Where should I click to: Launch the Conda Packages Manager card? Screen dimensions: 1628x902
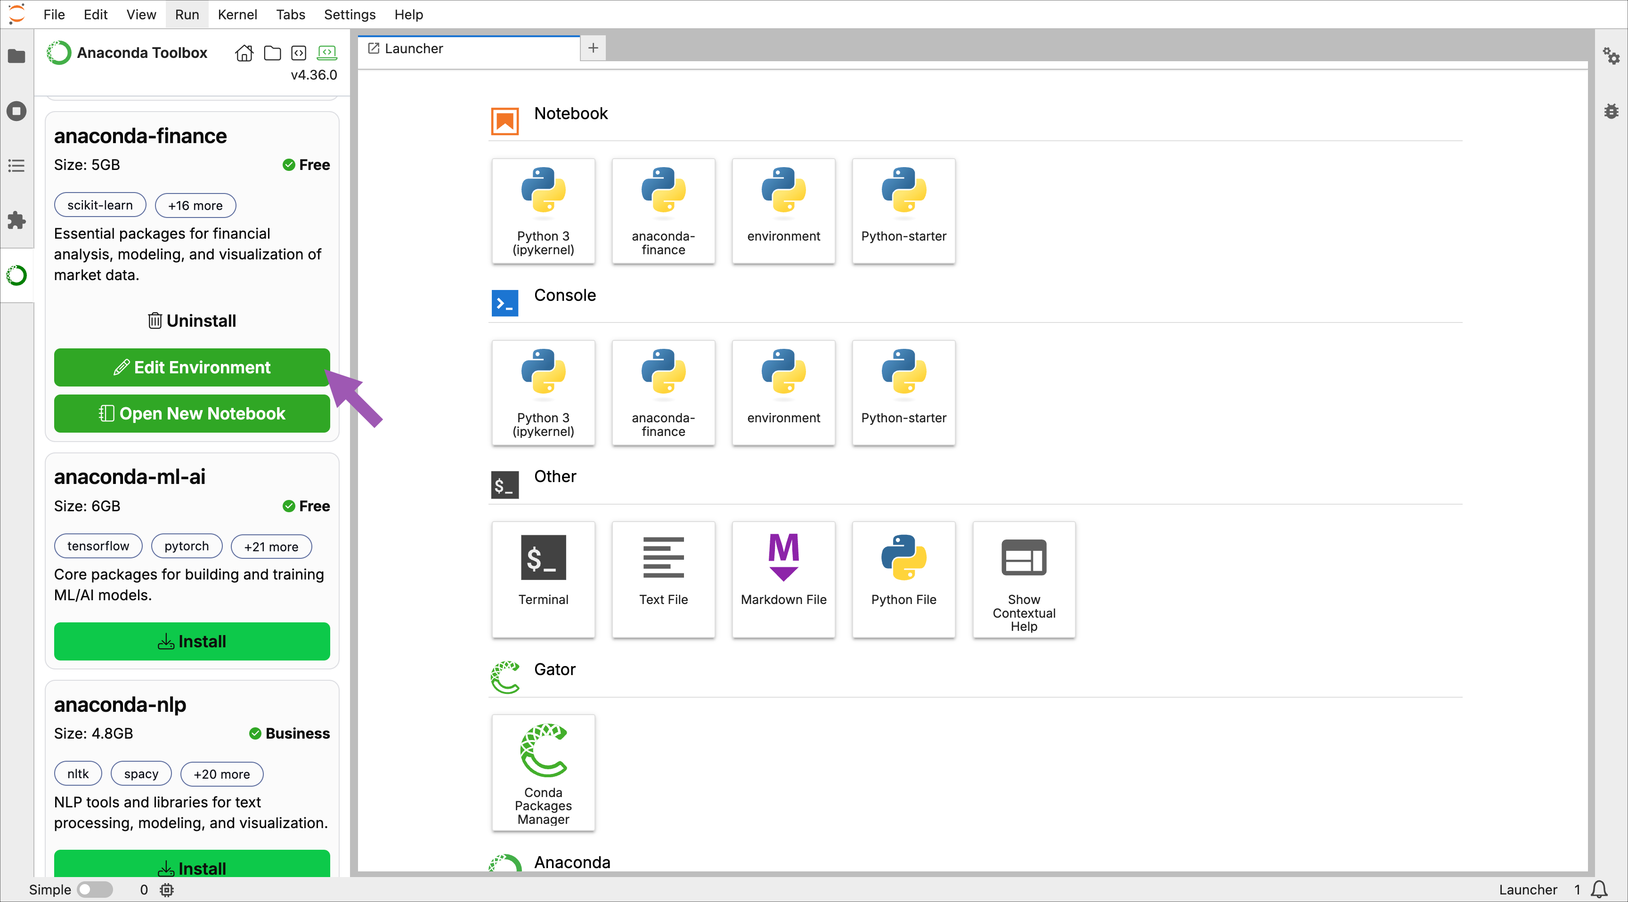543,772
